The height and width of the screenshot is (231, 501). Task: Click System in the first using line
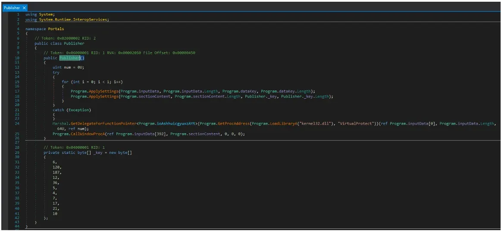(x=46, y=15)
